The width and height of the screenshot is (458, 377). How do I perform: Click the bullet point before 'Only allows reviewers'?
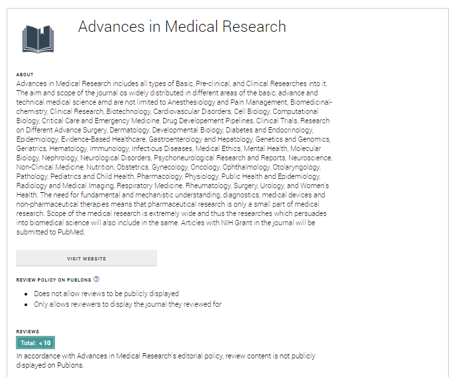pyautogui.click(x=26, y=304)
